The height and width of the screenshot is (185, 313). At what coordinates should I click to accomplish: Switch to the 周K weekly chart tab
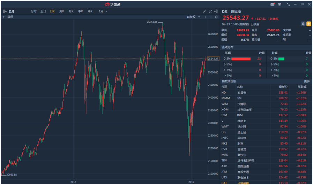pyautogui.click(x=62, y=11)
